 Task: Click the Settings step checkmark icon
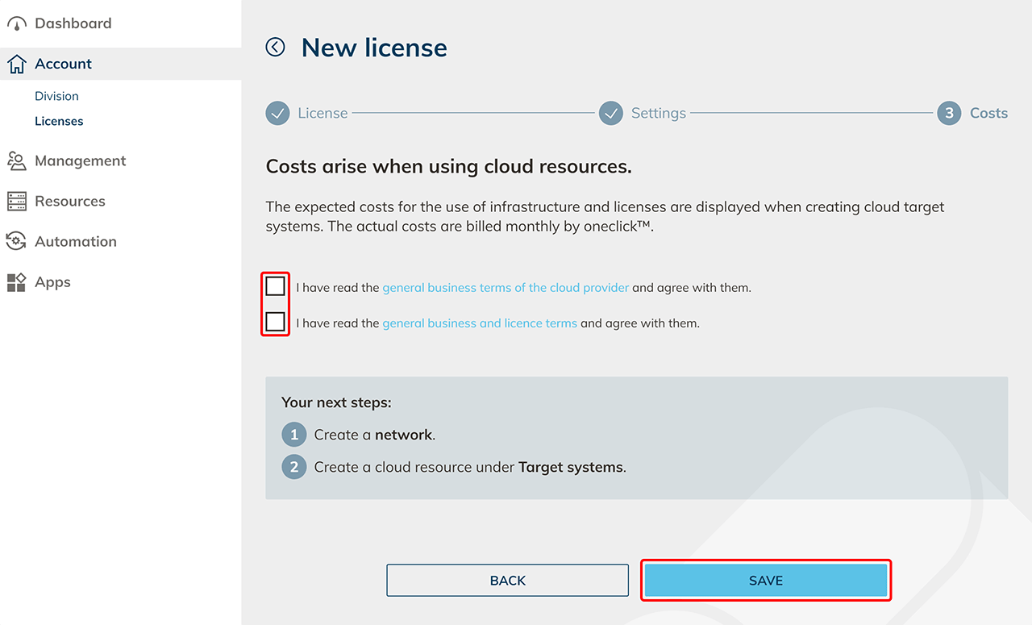pos(611,114)
